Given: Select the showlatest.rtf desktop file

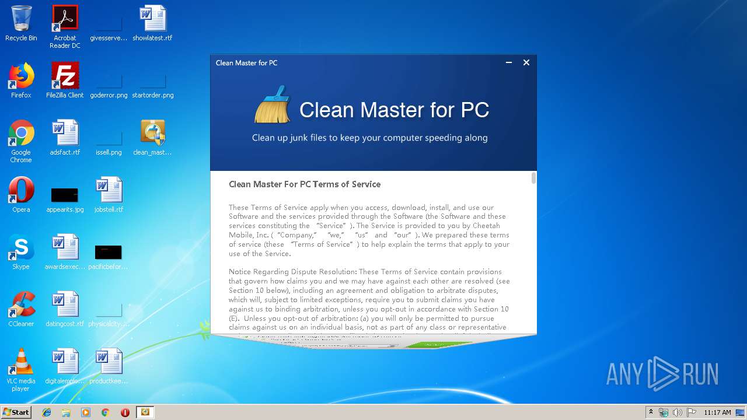Looking at the screenshot, I should 152,23.
